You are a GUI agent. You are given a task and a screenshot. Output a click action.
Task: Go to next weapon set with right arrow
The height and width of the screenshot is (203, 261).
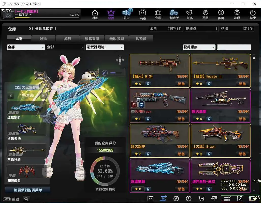coord(43,96)
